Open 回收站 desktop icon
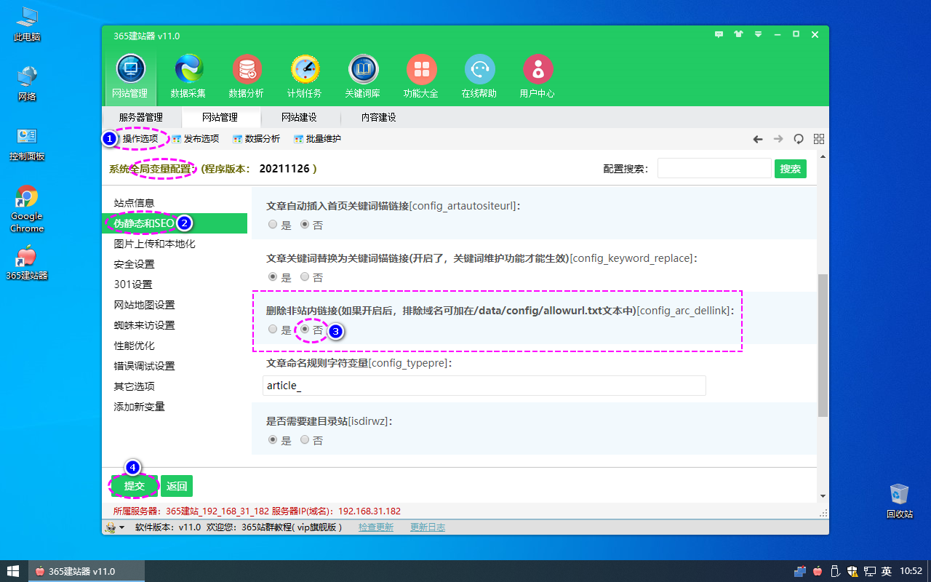This screenshot has width=931, height=582. pos(900,501)
